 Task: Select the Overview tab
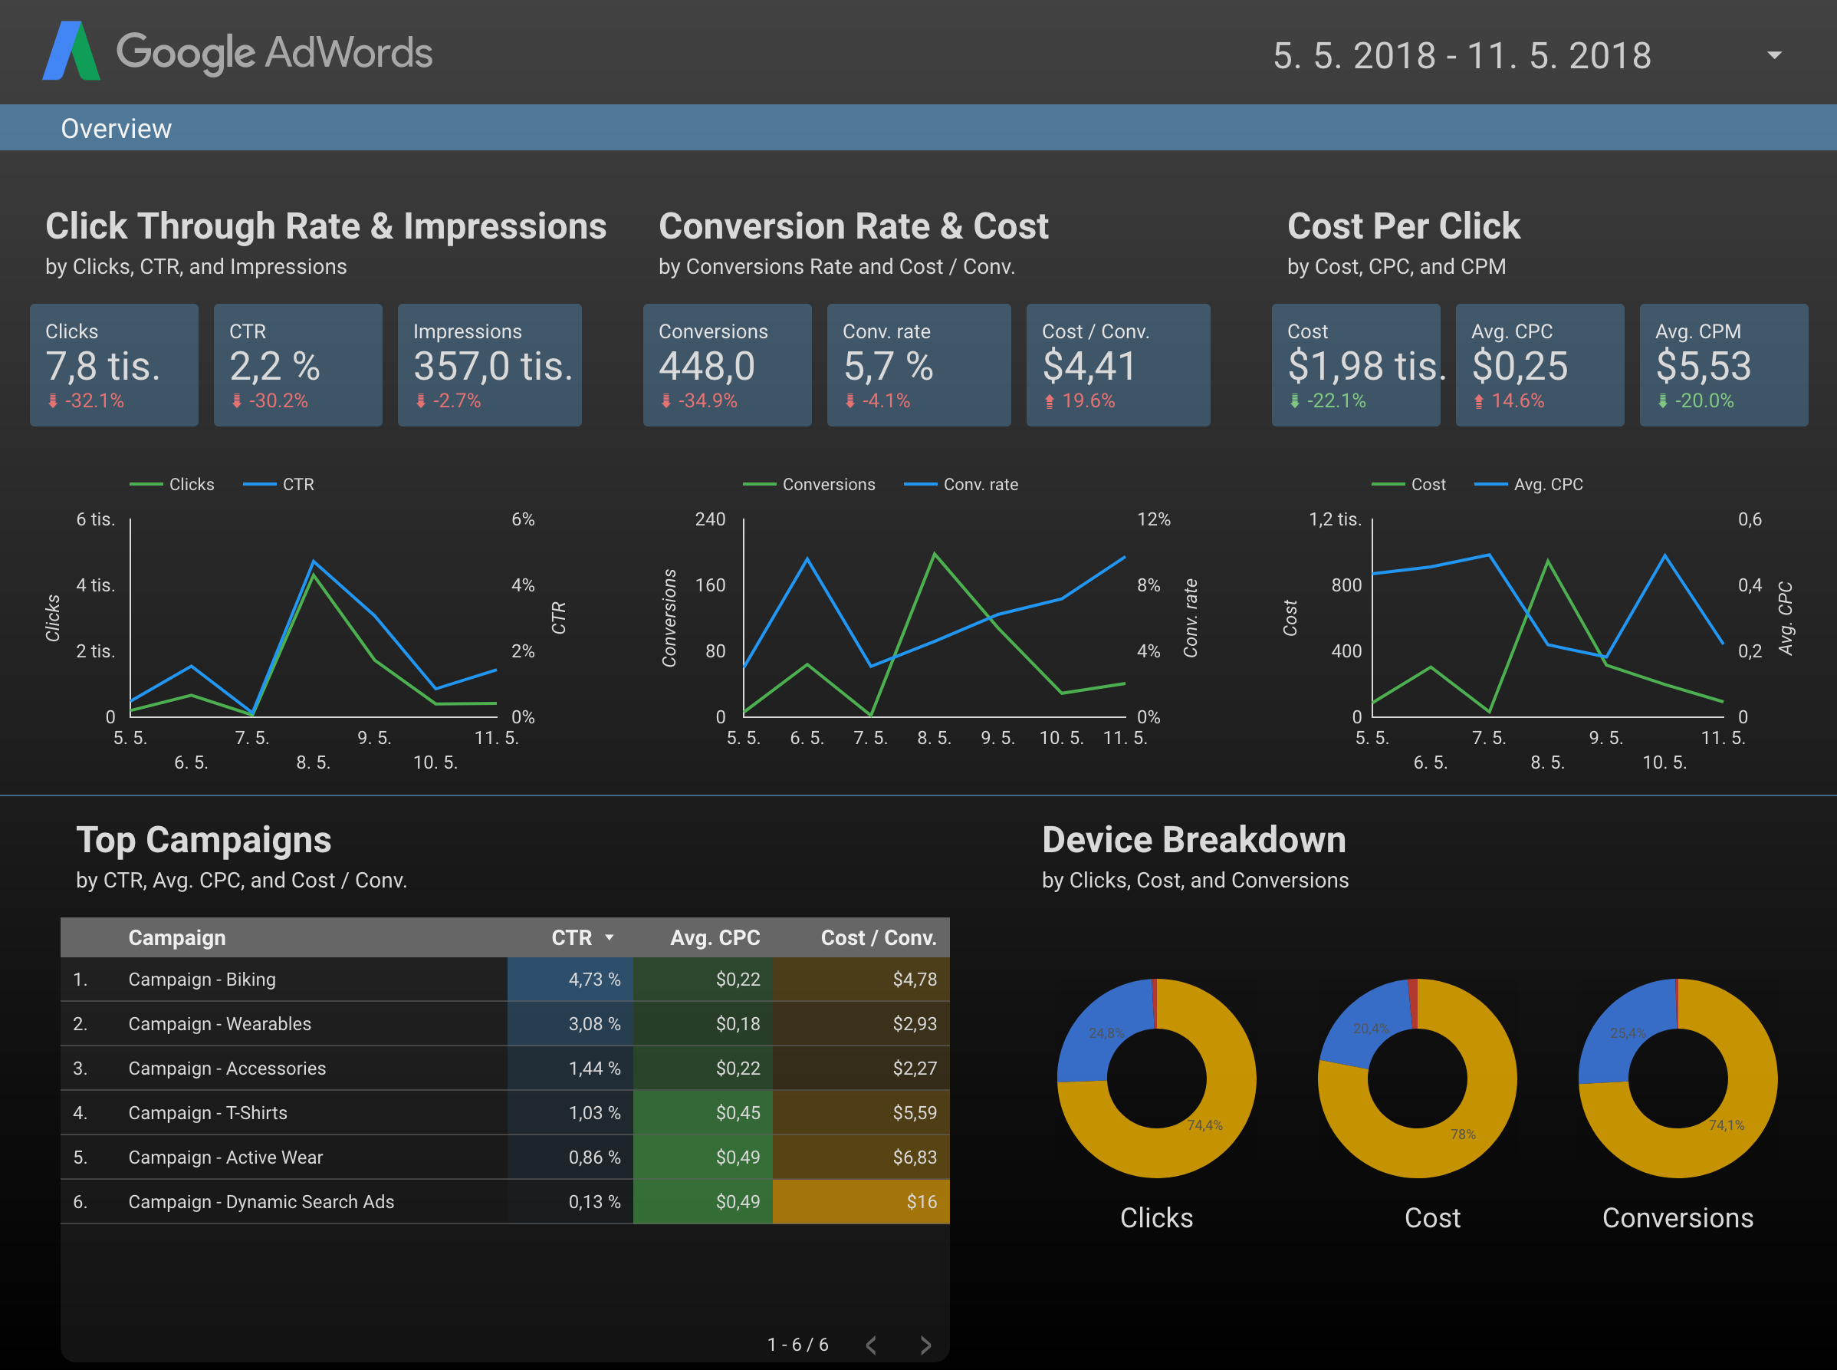click(x=116, y=129)
